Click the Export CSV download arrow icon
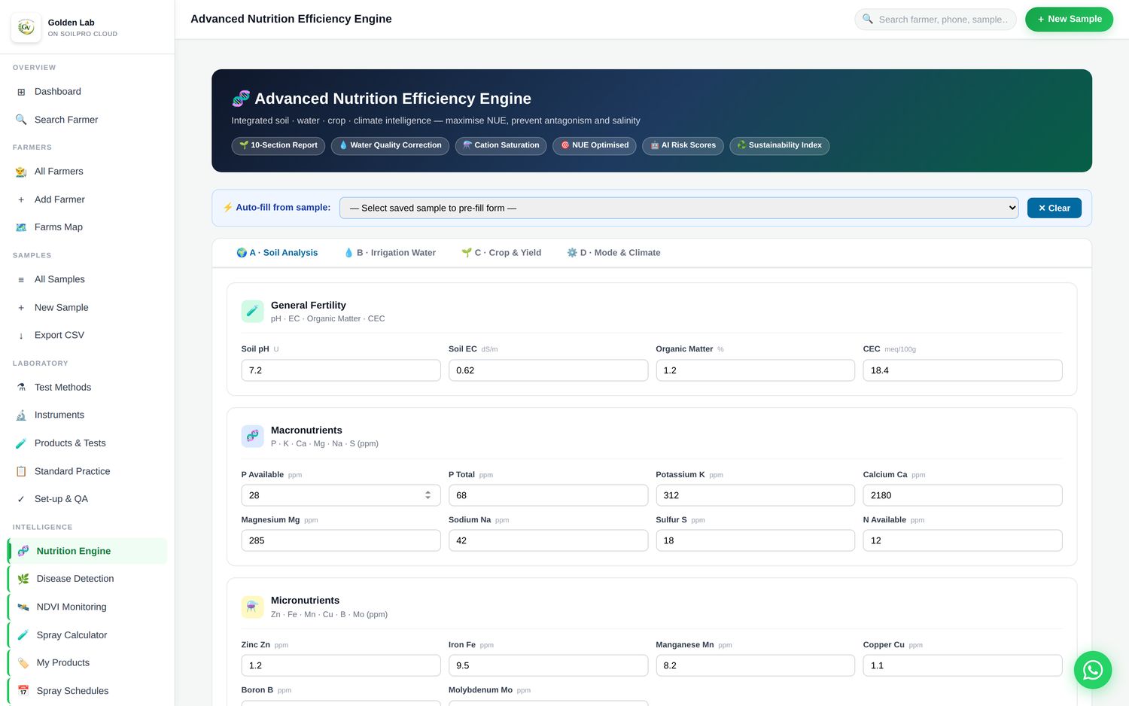 (x=21, y=336)
